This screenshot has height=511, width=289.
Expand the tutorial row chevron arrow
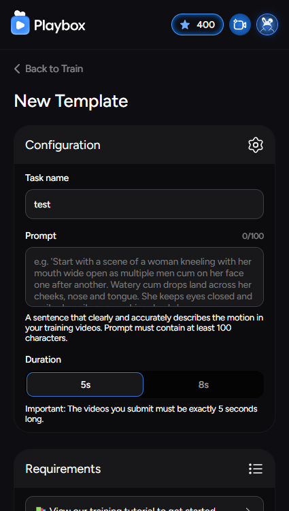click(x=248, y=509)
